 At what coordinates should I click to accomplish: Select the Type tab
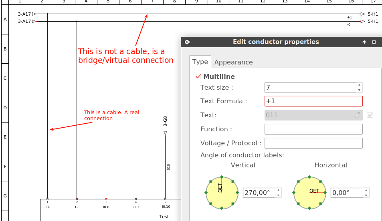(x=200, y=62)
